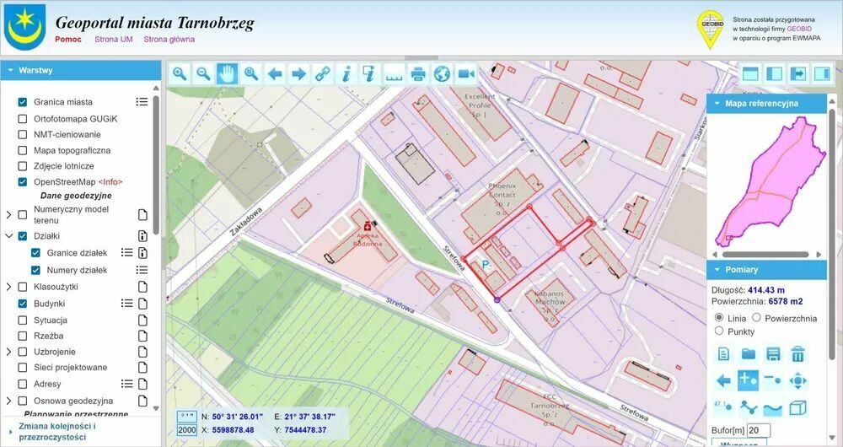The height and width of the screenshot is (447, 843).
Task: Select the Powierzchnia radio button
Action: tap(756, 318)
